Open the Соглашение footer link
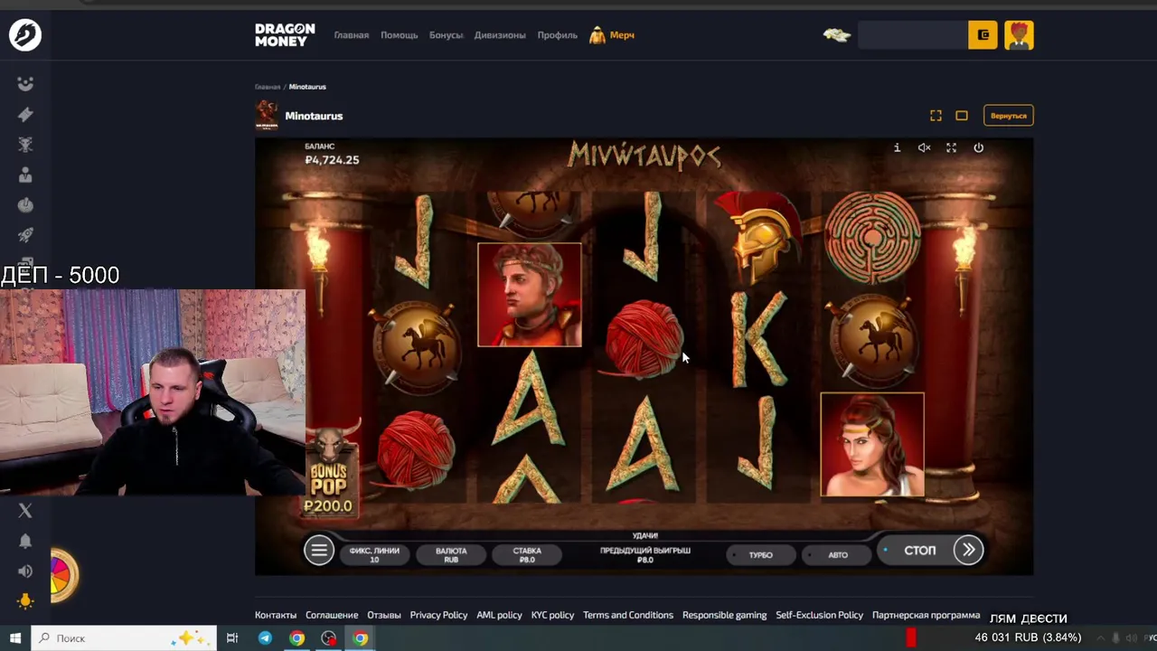This screenshot has height=651, width=1157. (x=332, y=615)
